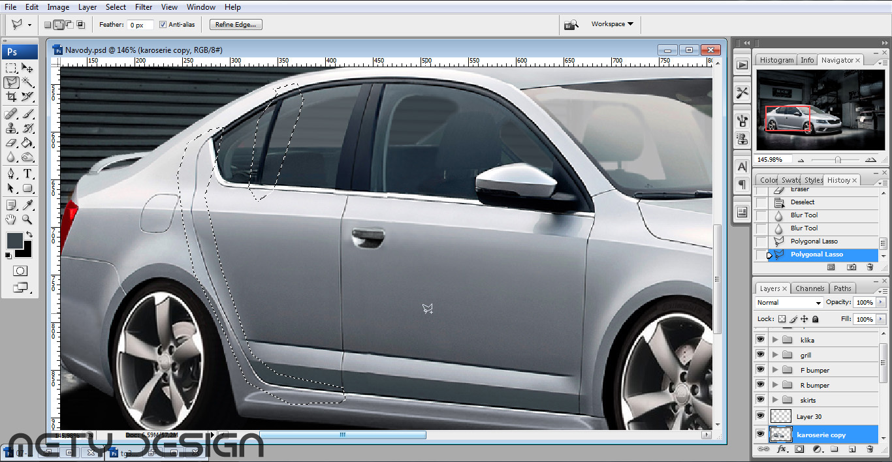Screen dimensions: 892x462
Task: Toggle the Anti-alias checkbox
Action: [x=163, y=25]
